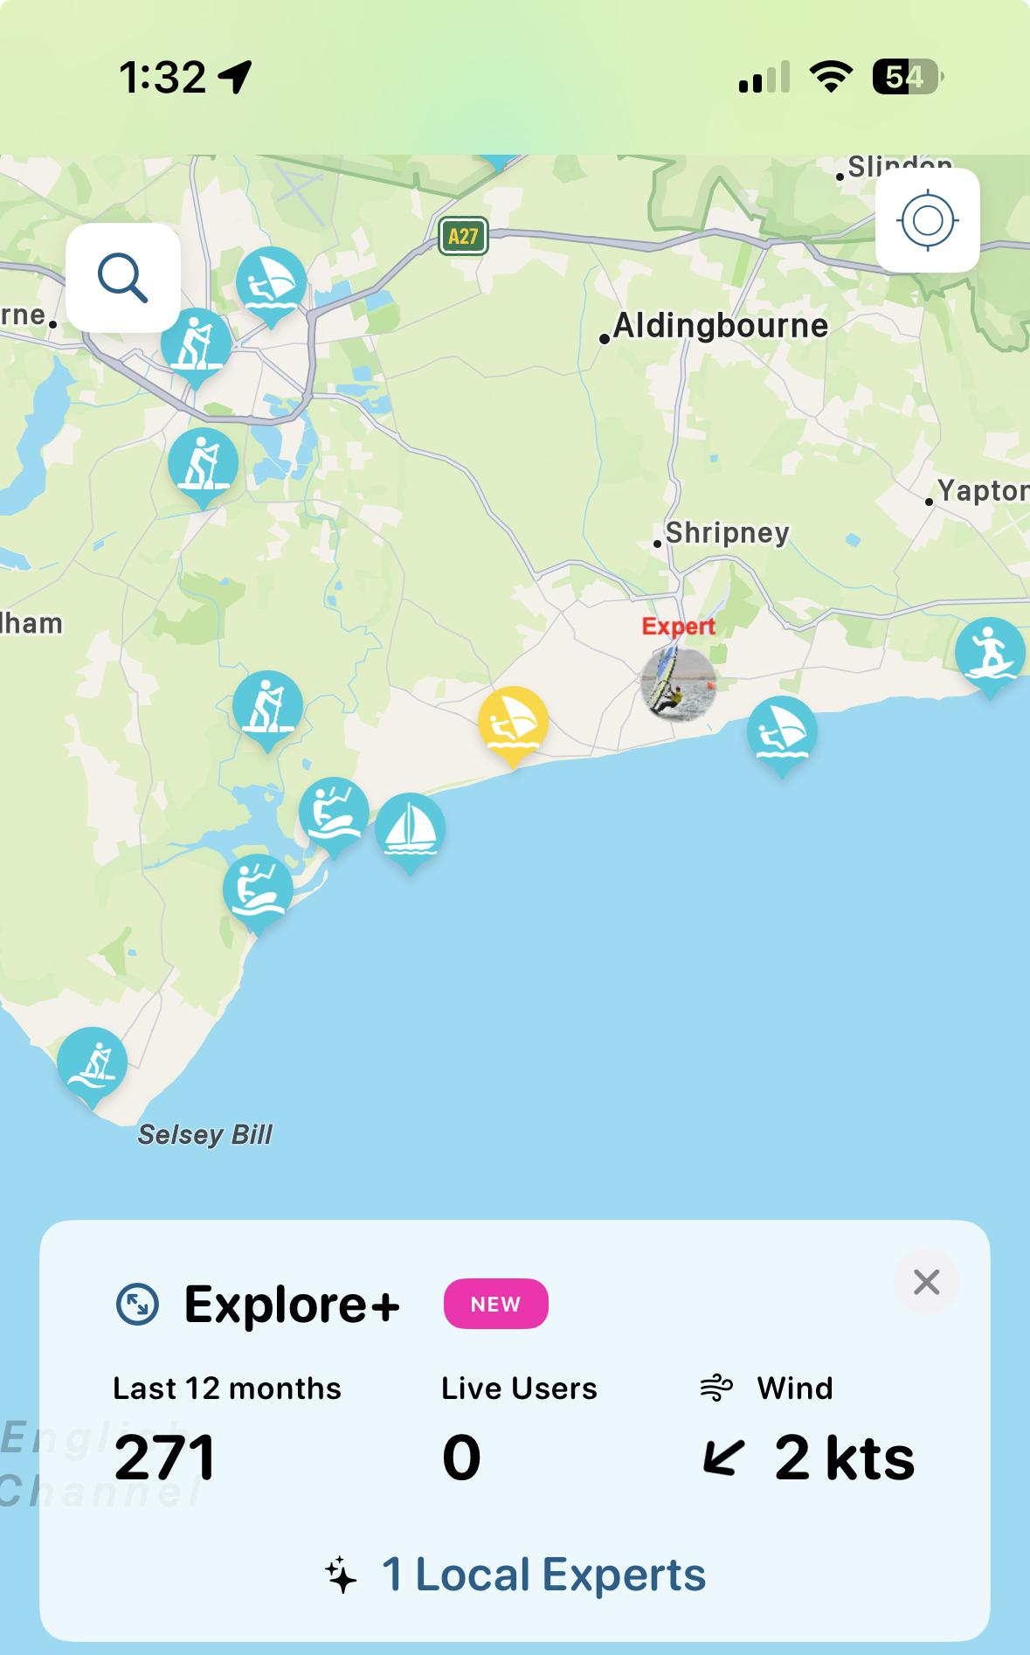This screenshot has height=1655, width=1030.
Task: Open the Explore+ title
Action: click(292, 1305)
